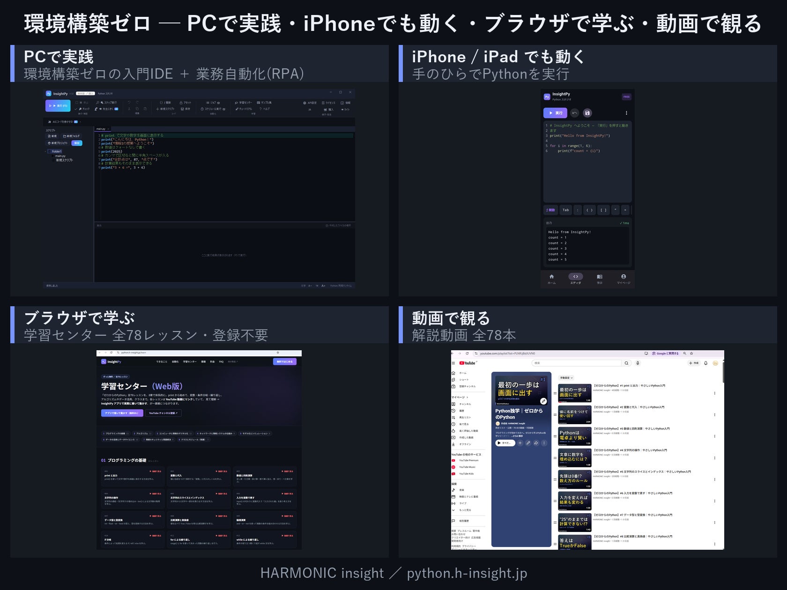Viewport: 787px width, 590px height.
Task: Click the YouTube channel button on the learning center page
Action: click(x=163, y=413)
